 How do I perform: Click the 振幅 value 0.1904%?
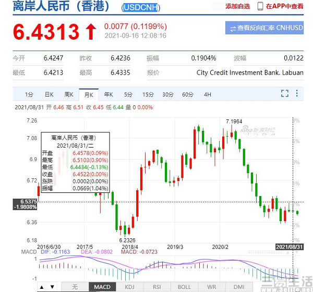coord(203,58)
